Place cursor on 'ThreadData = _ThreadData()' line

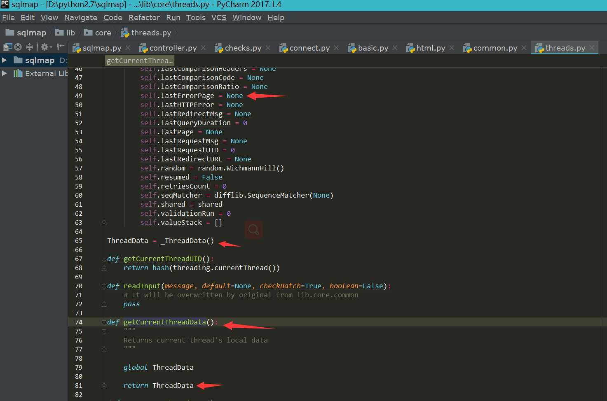(161, 241)
